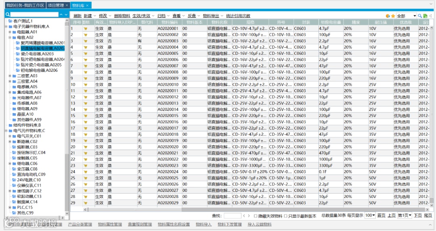
Task: Open the 产品分类管理 link
Action: tap(80, 224)
